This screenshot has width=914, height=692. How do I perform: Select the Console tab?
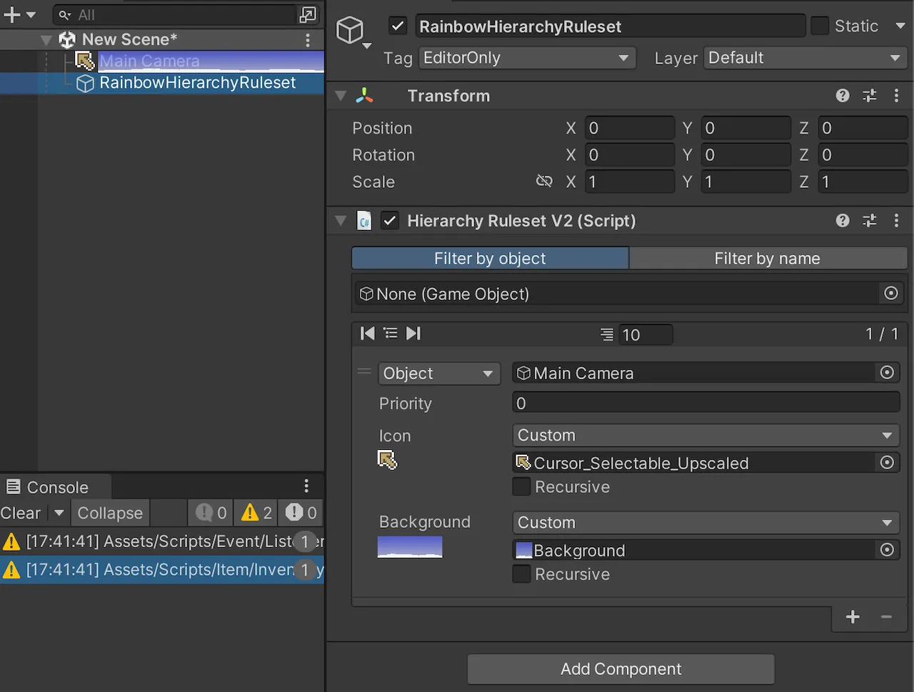56,487
